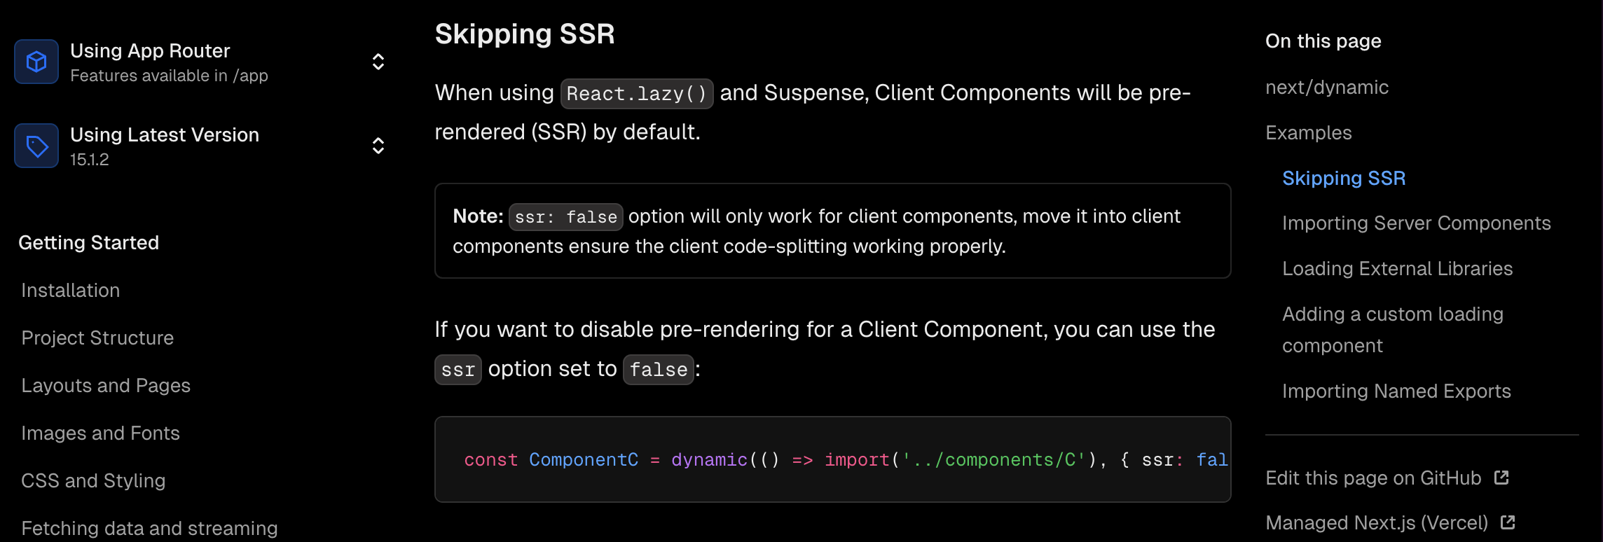Image resolution: width=1603 pixels, height=542 pixels.
Task: Click the App Router cube icon
Action: pos(36,62)
